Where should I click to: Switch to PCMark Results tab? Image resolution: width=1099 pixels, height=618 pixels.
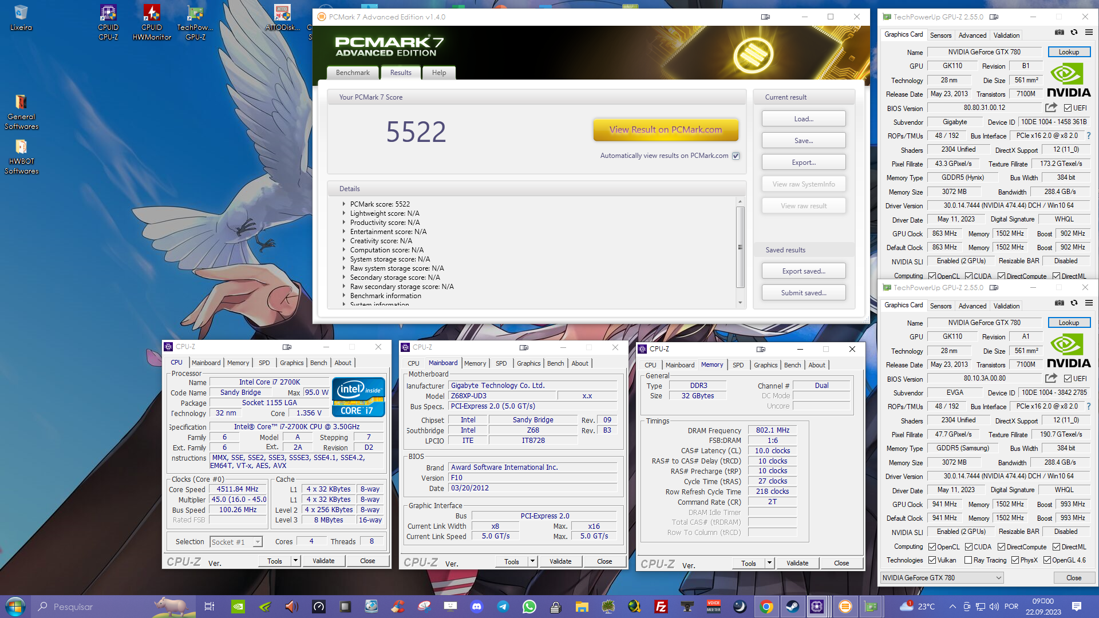tap(401, 73)
